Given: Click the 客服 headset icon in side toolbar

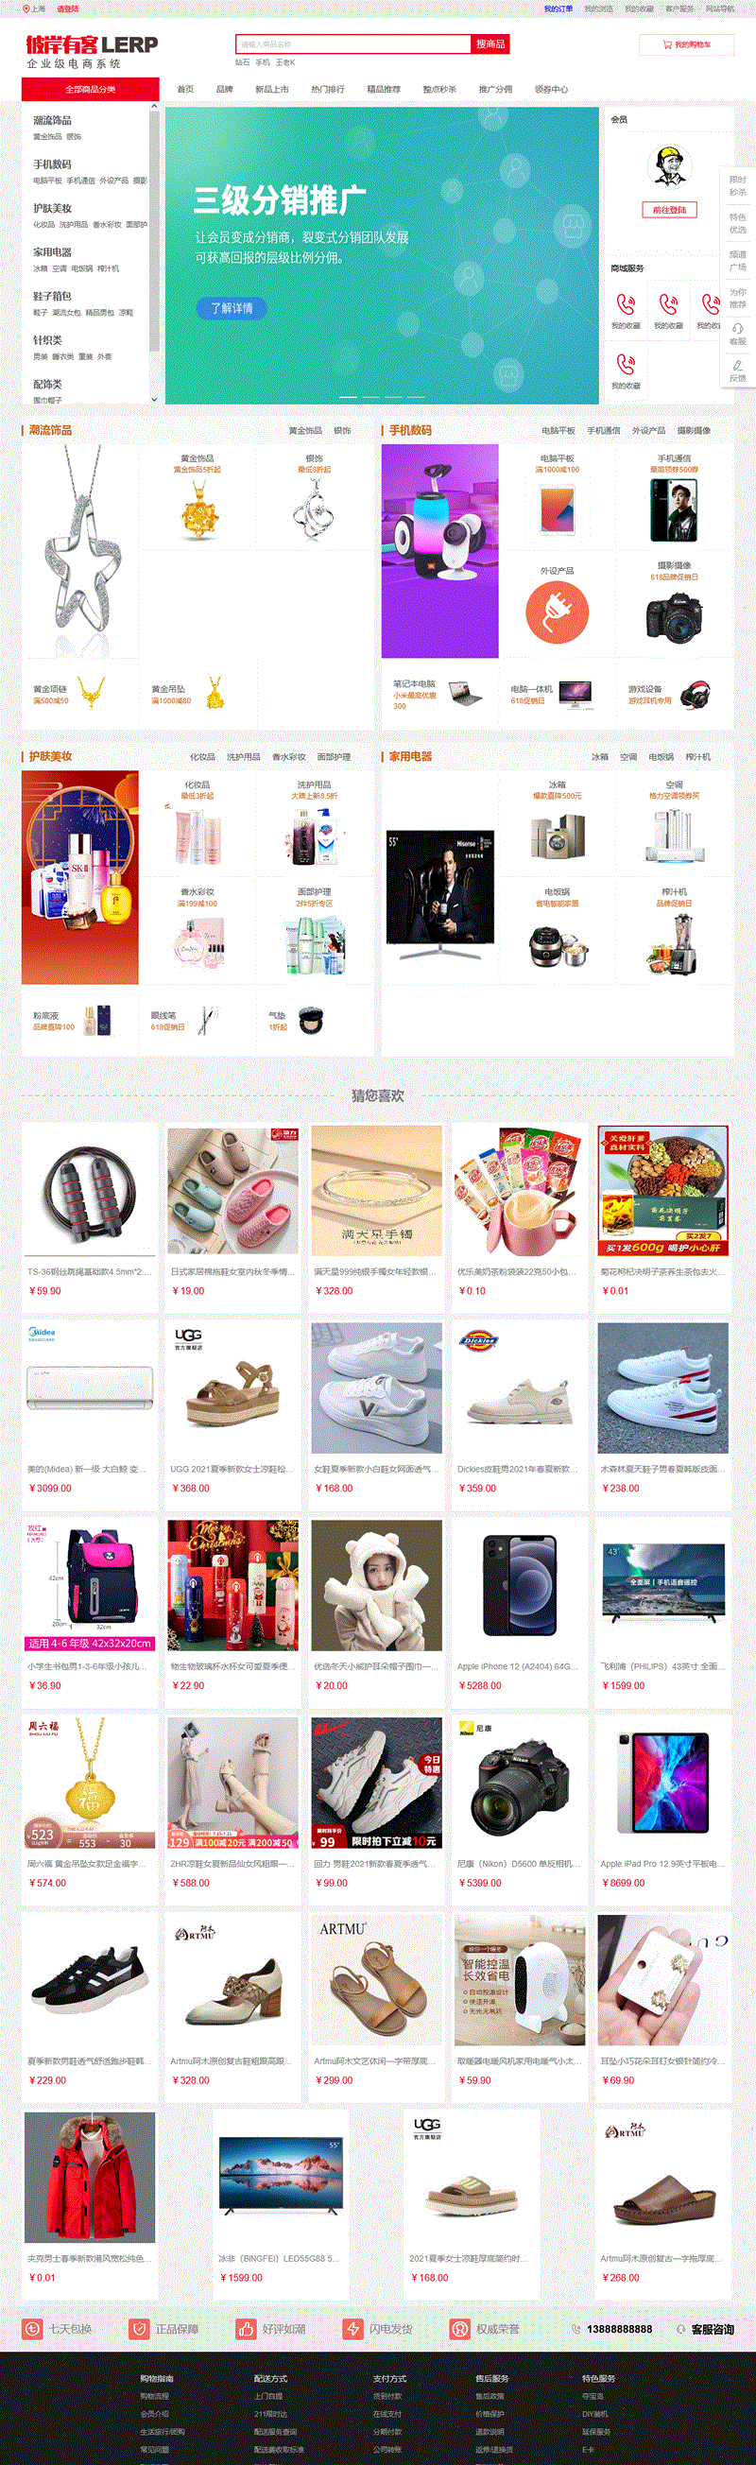Looking at the screenshot, I should (738, 328).
